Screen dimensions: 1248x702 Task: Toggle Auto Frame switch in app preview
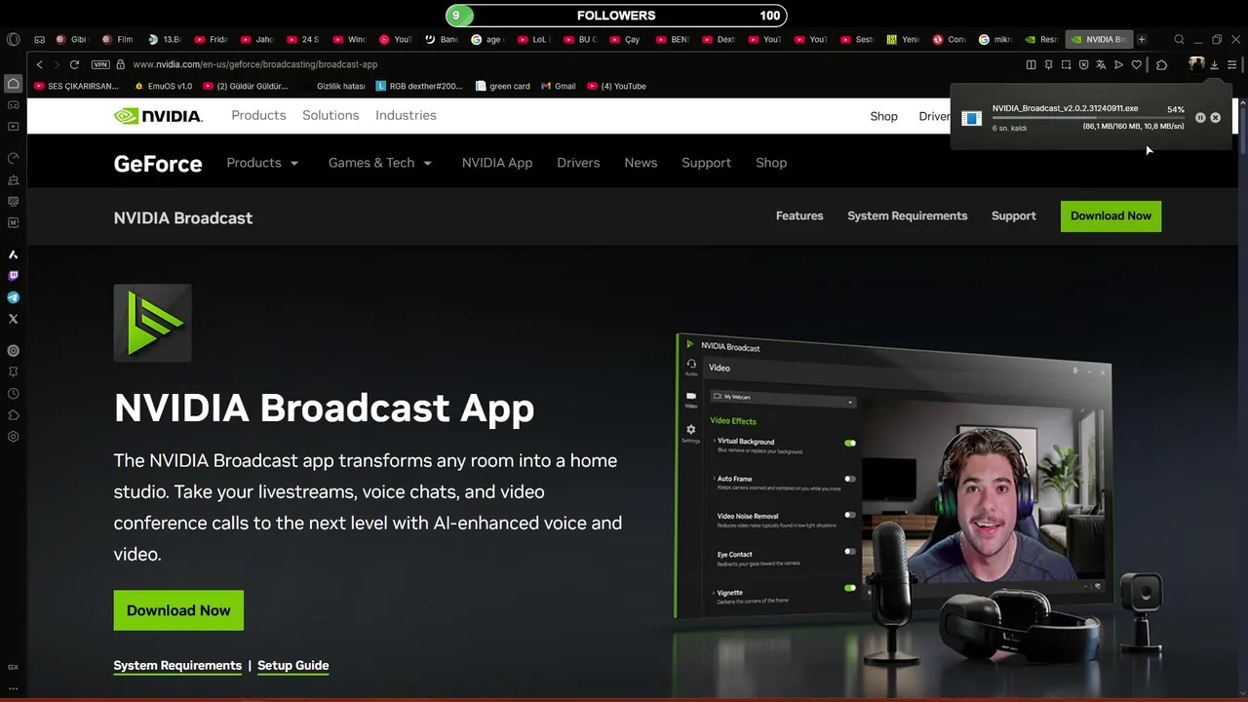(x=850, y=479)
